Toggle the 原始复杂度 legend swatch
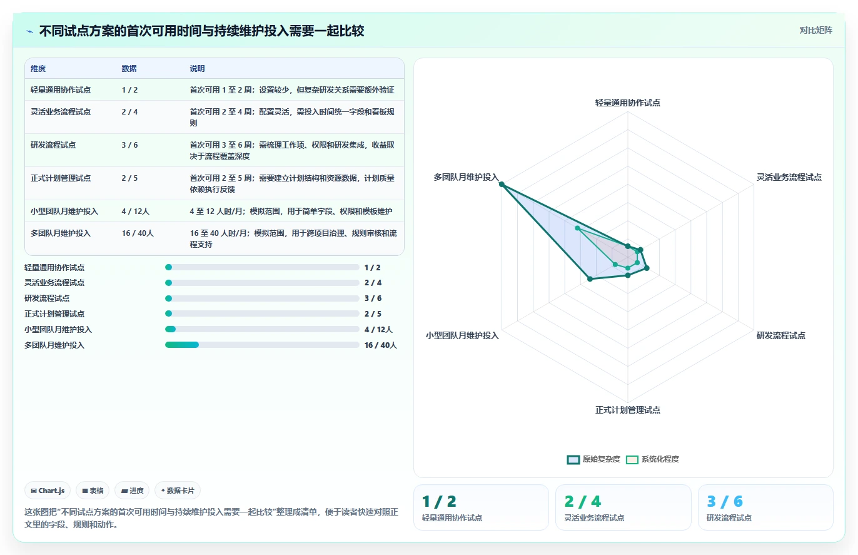The width and height of the screenshot is (858, 555). pyautogui.click(x=573, y=459)
